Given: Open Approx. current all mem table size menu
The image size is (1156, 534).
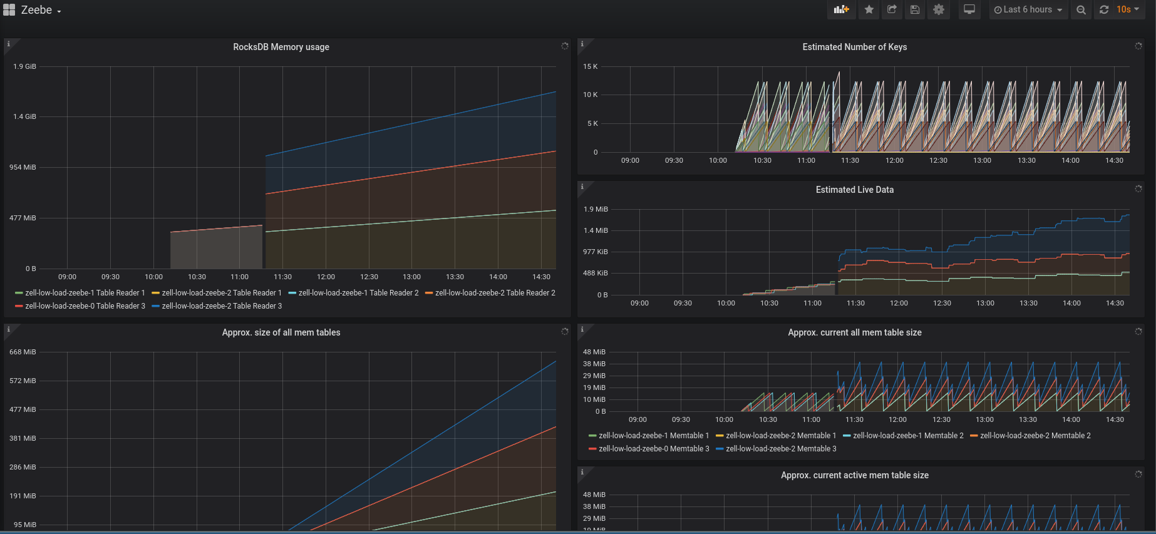Looking at the screenshot, I should (x=855, y=332).
